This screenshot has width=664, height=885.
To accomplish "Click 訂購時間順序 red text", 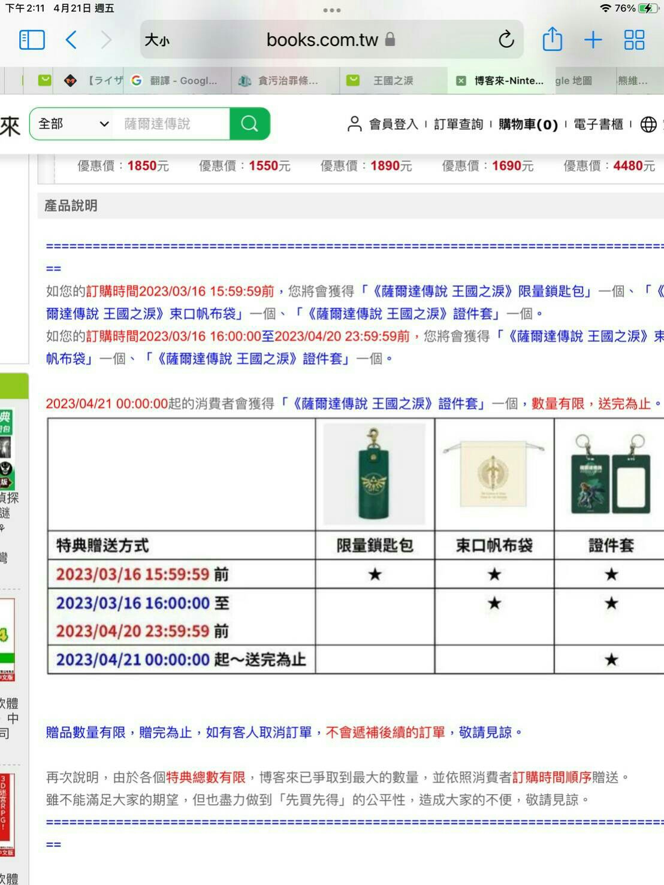I will (552, 777).
